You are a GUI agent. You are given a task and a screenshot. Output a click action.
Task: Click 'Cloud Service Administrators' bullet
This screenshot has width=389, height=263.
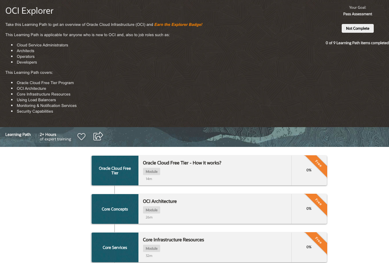(42, 45)
